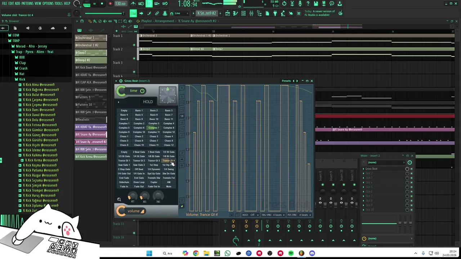Image resolution: width=461 pixels, height=259 pixels.
Task: Add new pattern with the plus button
Action: point(219,14)
